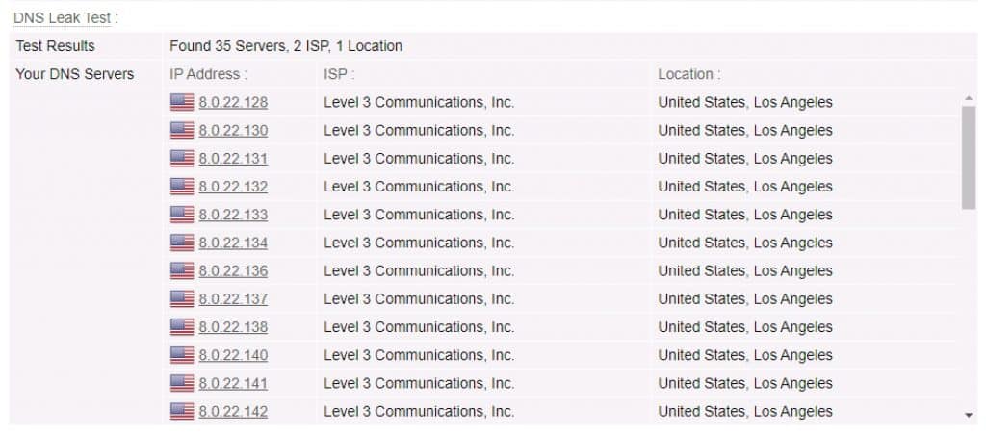The height and width of the screenshot is (434, 986).
Task: Click the US flag beside 8.0.22.142
Action: pos(182,412)
